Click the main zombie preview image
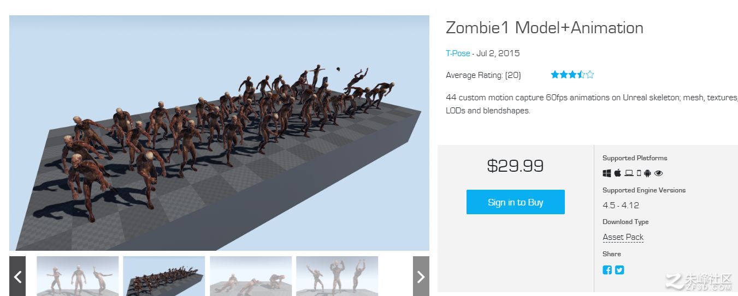 point(219,133)
